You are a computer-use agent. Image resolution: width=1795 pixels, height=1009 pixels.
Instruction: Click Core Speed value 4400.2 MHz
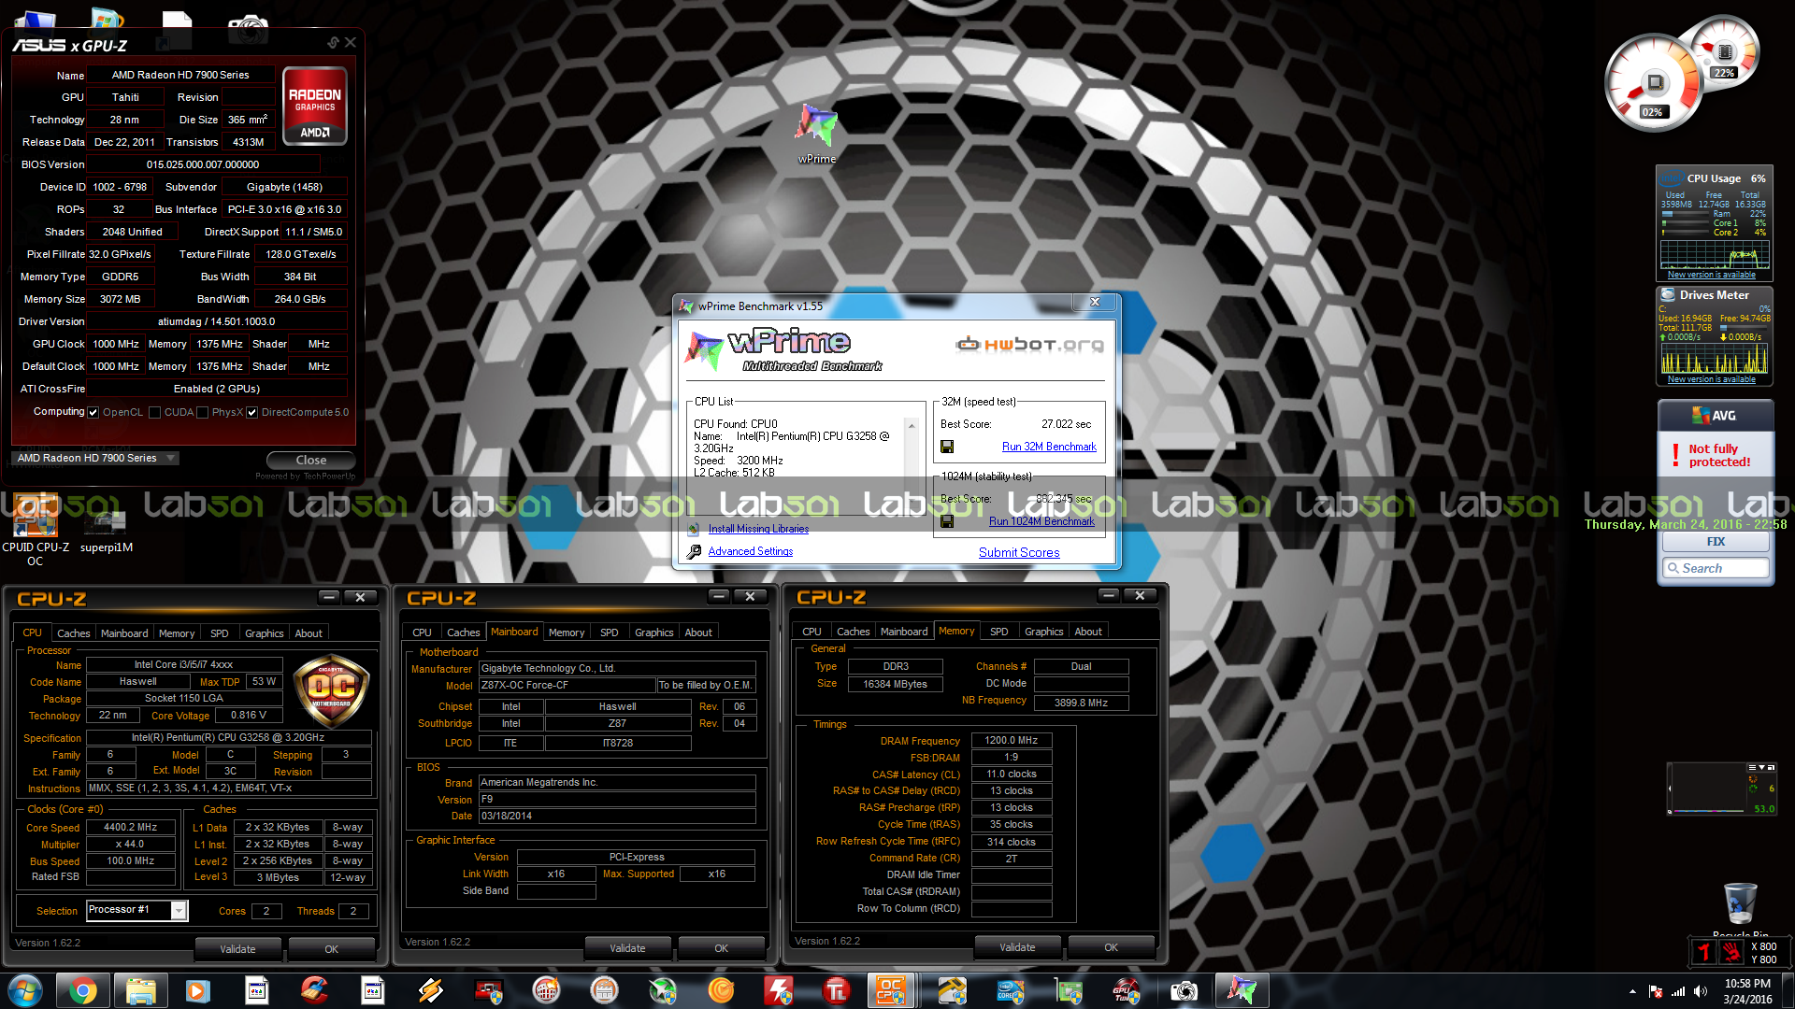[130, 827]
